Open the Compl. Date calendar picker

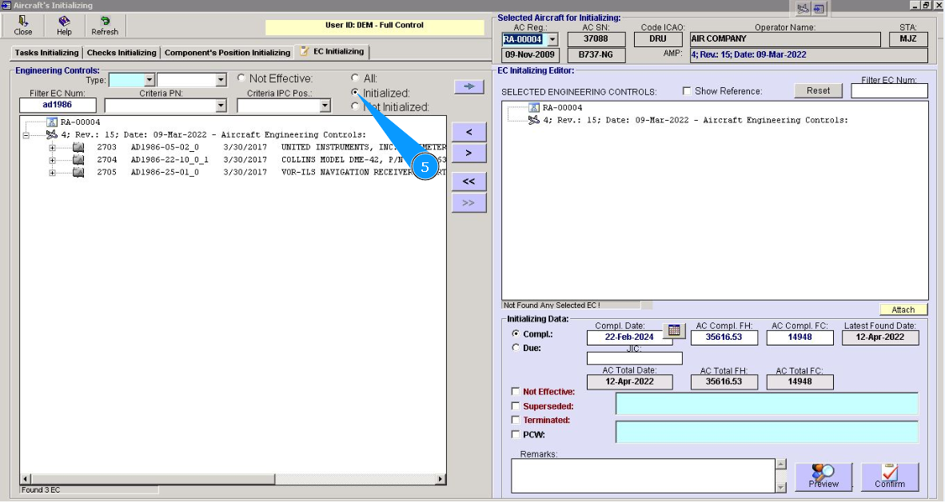click(x=674, y=330)
